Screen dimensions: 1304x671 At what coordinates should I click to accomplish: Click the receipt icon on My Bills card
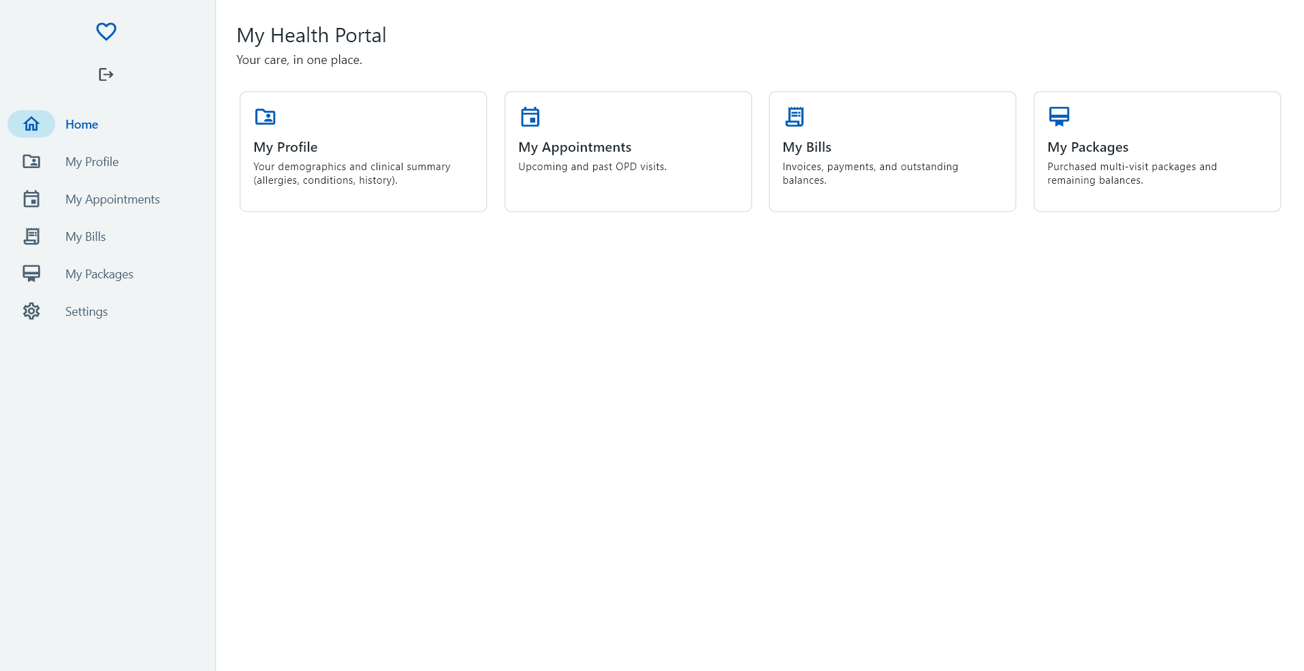pyautogui.click(x=794, y=117)
